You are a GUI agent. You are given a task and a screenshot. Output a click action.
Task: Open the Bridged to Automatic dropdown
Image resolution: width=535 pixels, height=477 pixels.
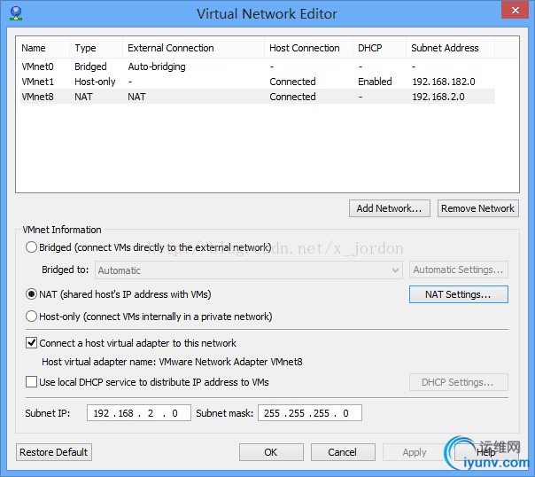click(x=249, y=270)
